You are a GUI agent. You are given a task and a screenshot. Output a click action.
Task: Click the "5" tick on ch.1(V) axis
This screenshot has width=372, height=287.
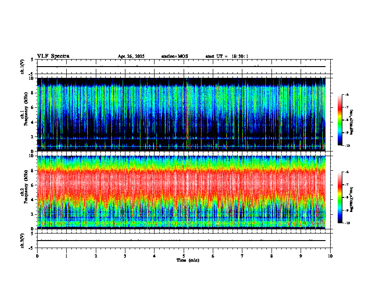[32, 60]
